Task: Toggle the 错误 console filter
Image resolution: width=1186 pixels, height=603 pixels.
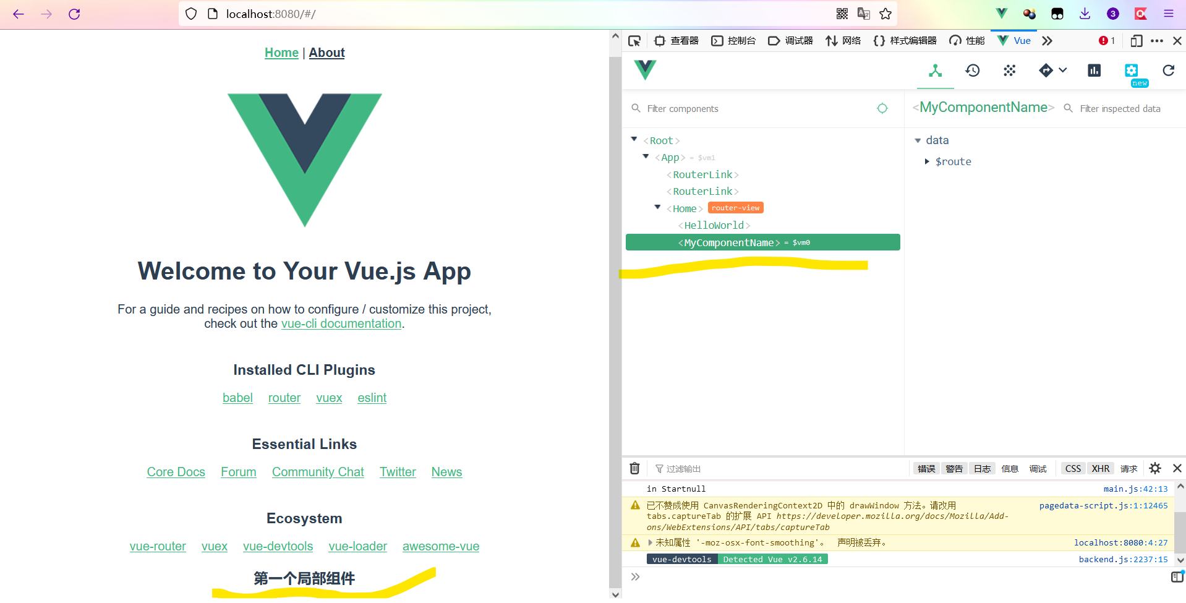Action: pos(926,469)
